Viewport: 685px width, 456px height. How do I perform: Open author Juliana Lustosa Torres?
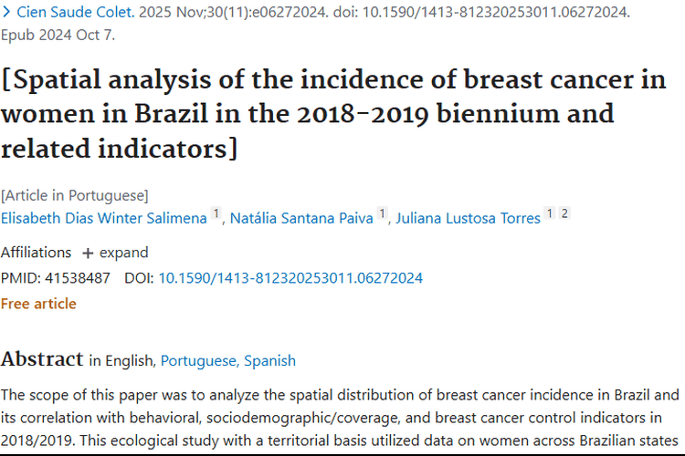[468, 219]
